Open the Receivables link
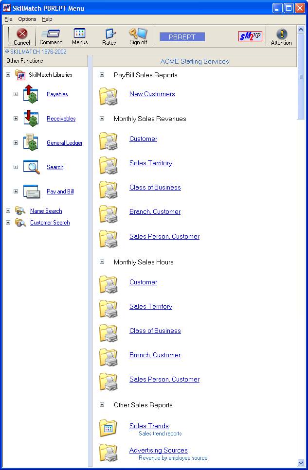 [x=61, y=119]
